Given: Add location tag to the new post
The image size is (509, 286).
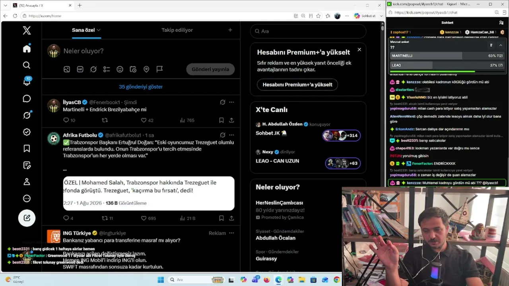Looking at the screenshot, I should click(146, 69).
